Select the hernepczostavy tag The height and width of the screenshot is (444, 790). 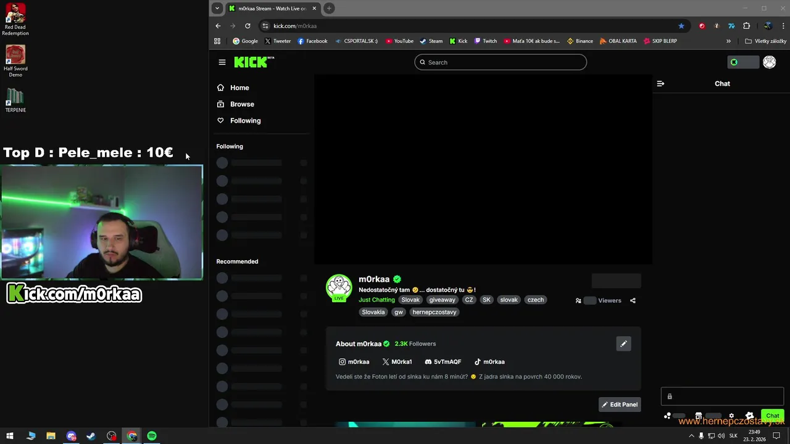pos(434,312)
